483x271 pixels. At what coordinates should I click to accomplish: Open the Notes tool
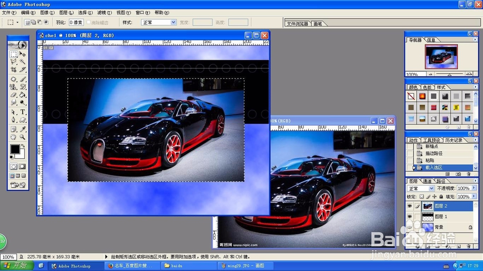pyautogui.click(x=13, y=129)
